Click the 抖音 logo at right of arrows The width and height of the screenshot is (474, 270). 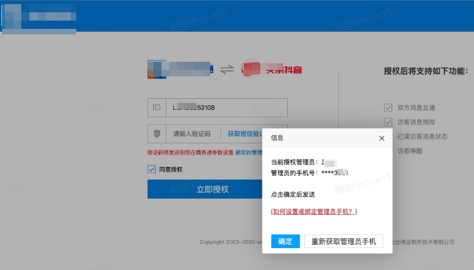click(272, 69)
